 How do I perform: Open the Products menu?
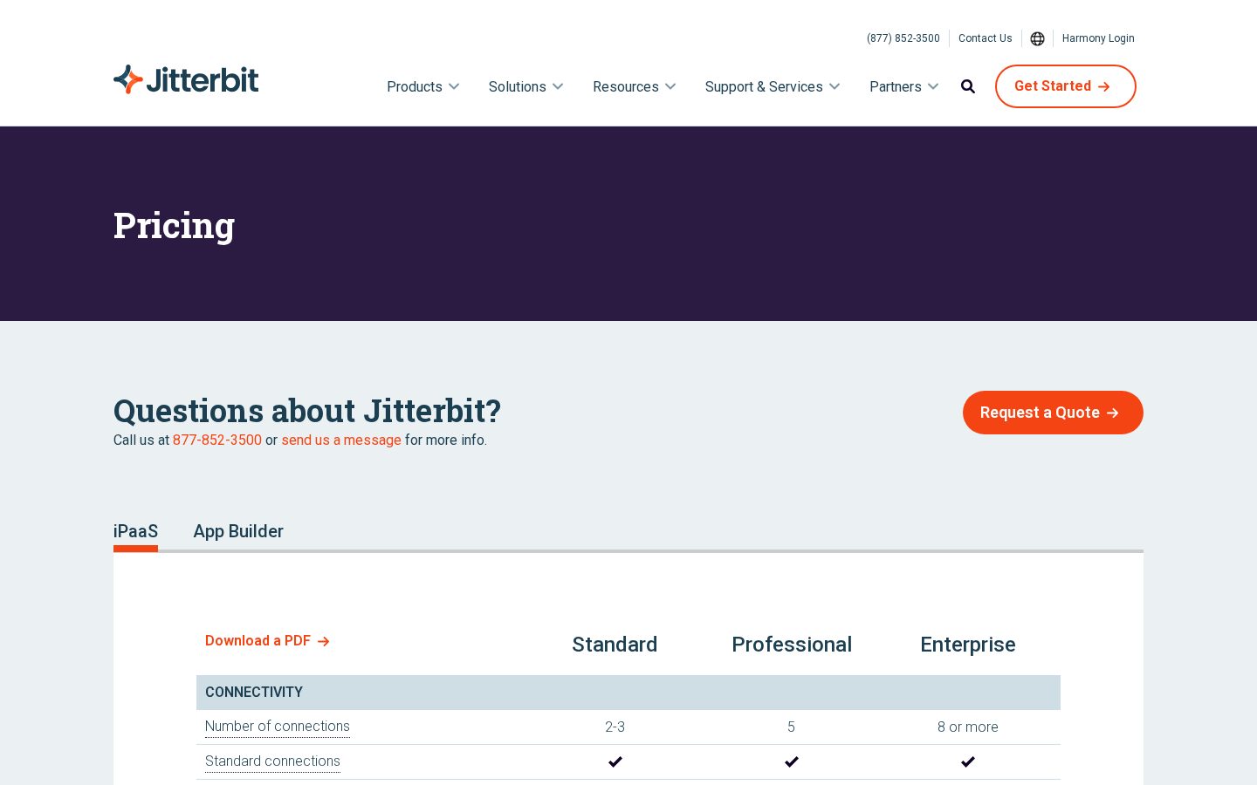415,86
